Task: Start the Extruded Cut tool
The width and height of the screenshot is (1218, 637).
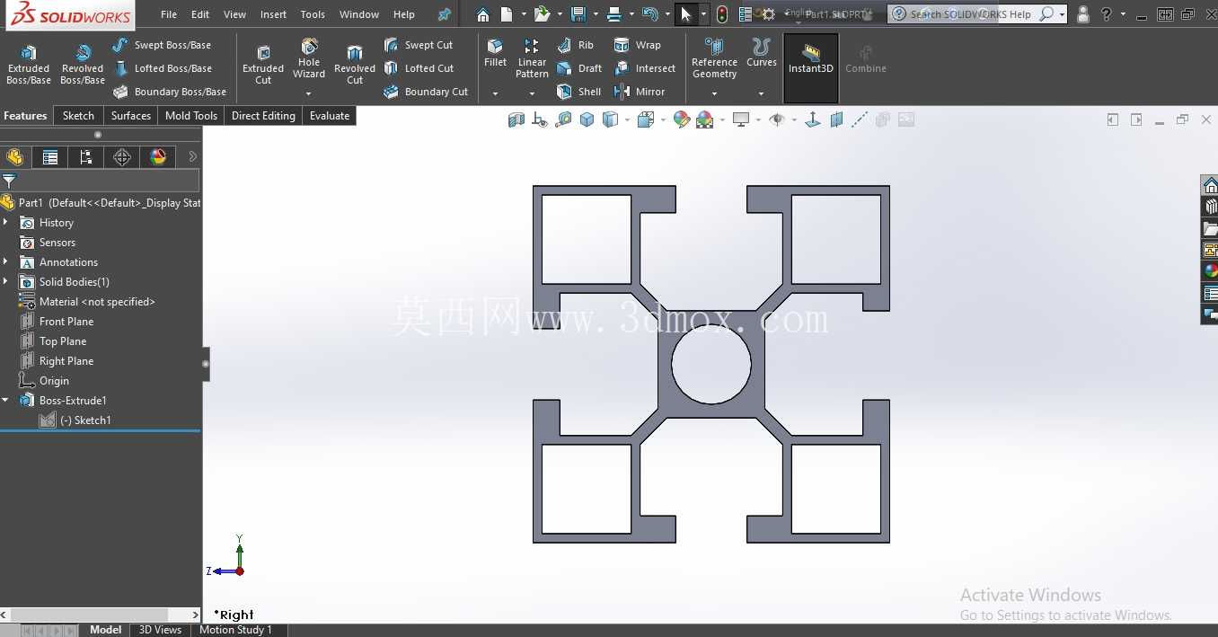Action: (263, 65)
